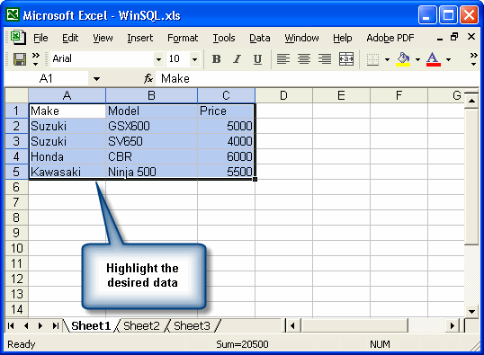Expand standard toolbar options chevron near Save
The image size is (484, 355).
click(36, 58)
